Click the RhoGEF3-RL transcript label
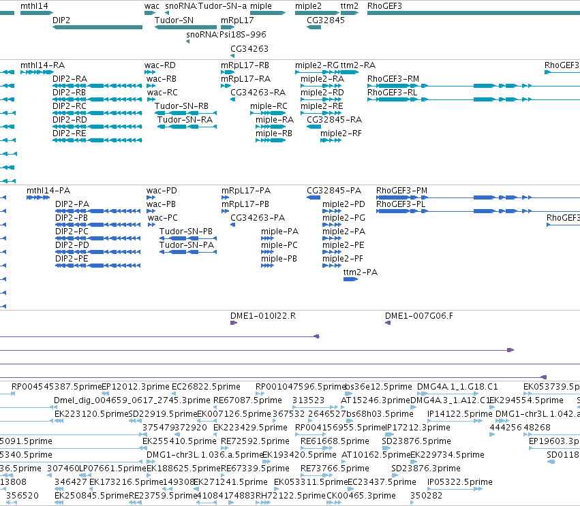This screenshot has height=506, width=580. (x=392, y=93)
